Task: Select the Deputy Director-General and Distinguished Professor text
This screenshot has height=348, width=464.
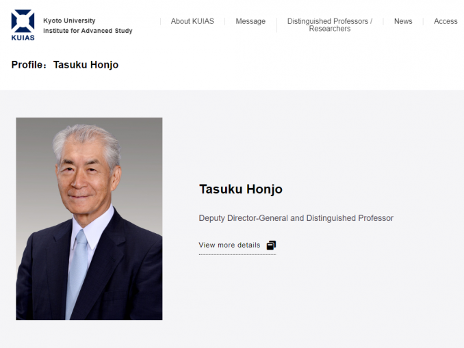Action: click(x=296, y=218)
